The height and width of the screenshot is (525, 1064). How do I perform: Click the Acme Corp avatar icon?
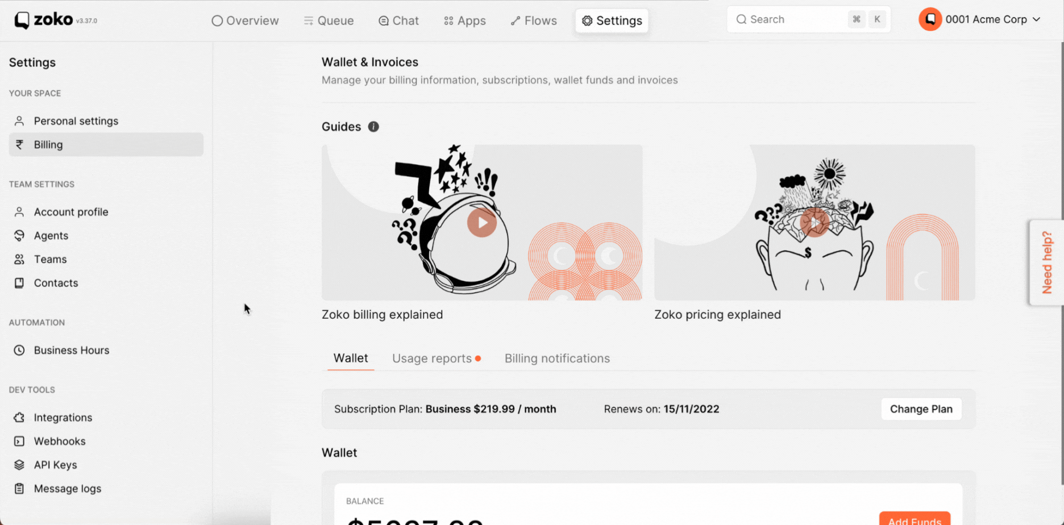coord(930,19)
